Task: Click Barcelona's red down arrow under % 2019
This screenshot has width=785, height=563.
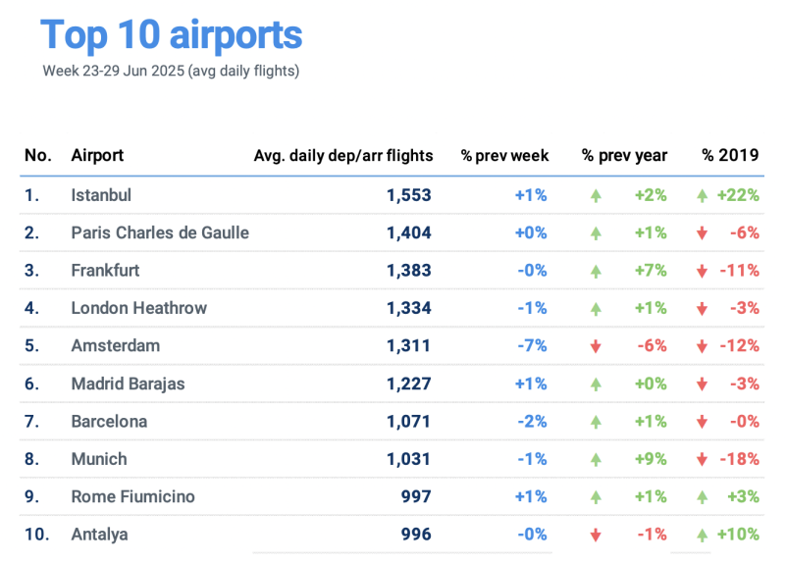Action: [702, 422]
